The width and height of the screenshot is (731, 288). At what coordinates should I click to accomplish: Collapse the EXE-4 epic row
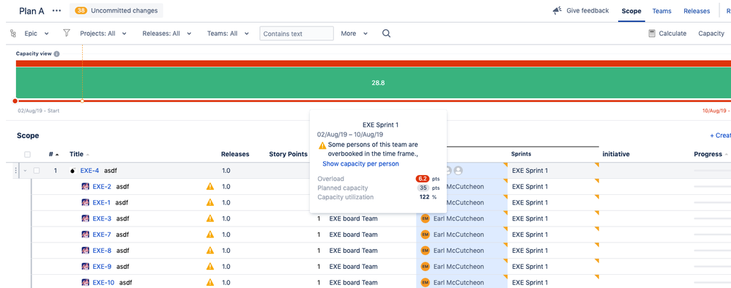tap(25, 171)
